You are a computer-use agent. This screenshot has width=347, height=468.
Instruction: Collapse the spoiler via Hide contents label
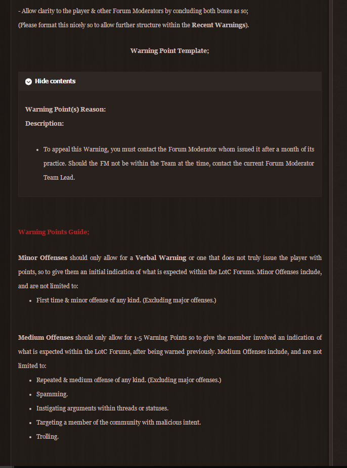pos(55,81)
